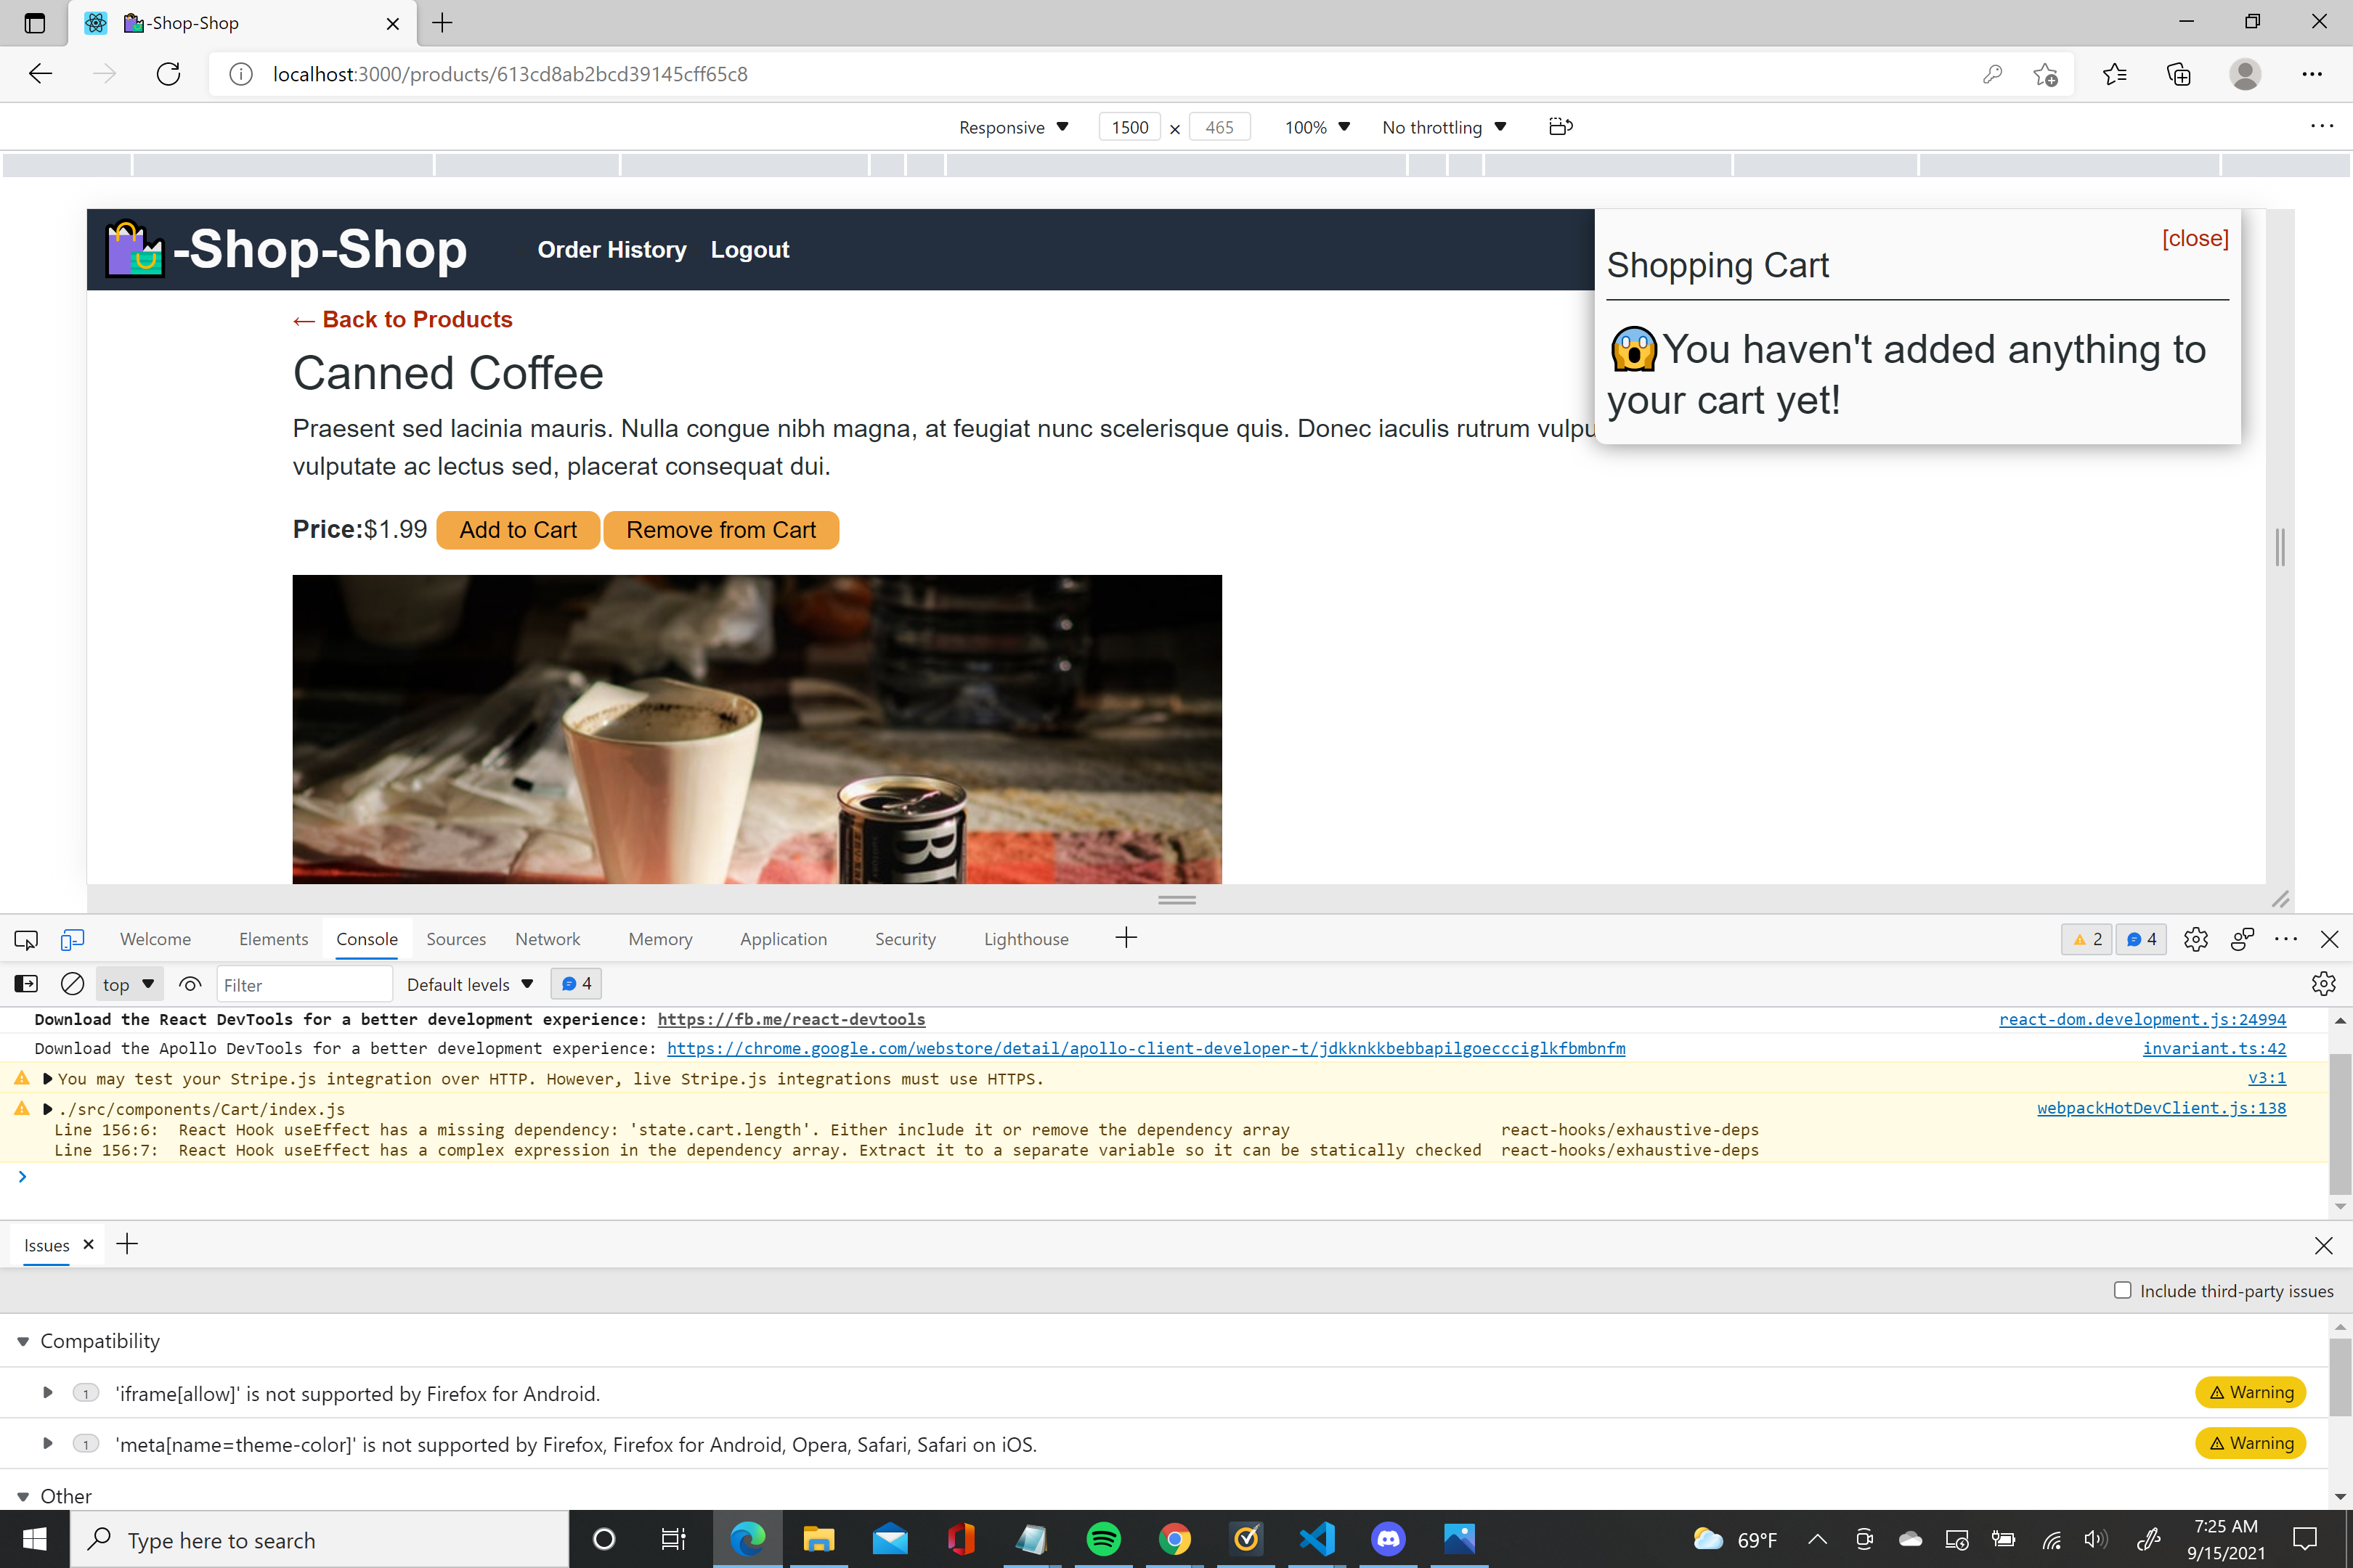Select the inspect element tool
This screenshot has width=2353, height=1568.
click(25, 939)
